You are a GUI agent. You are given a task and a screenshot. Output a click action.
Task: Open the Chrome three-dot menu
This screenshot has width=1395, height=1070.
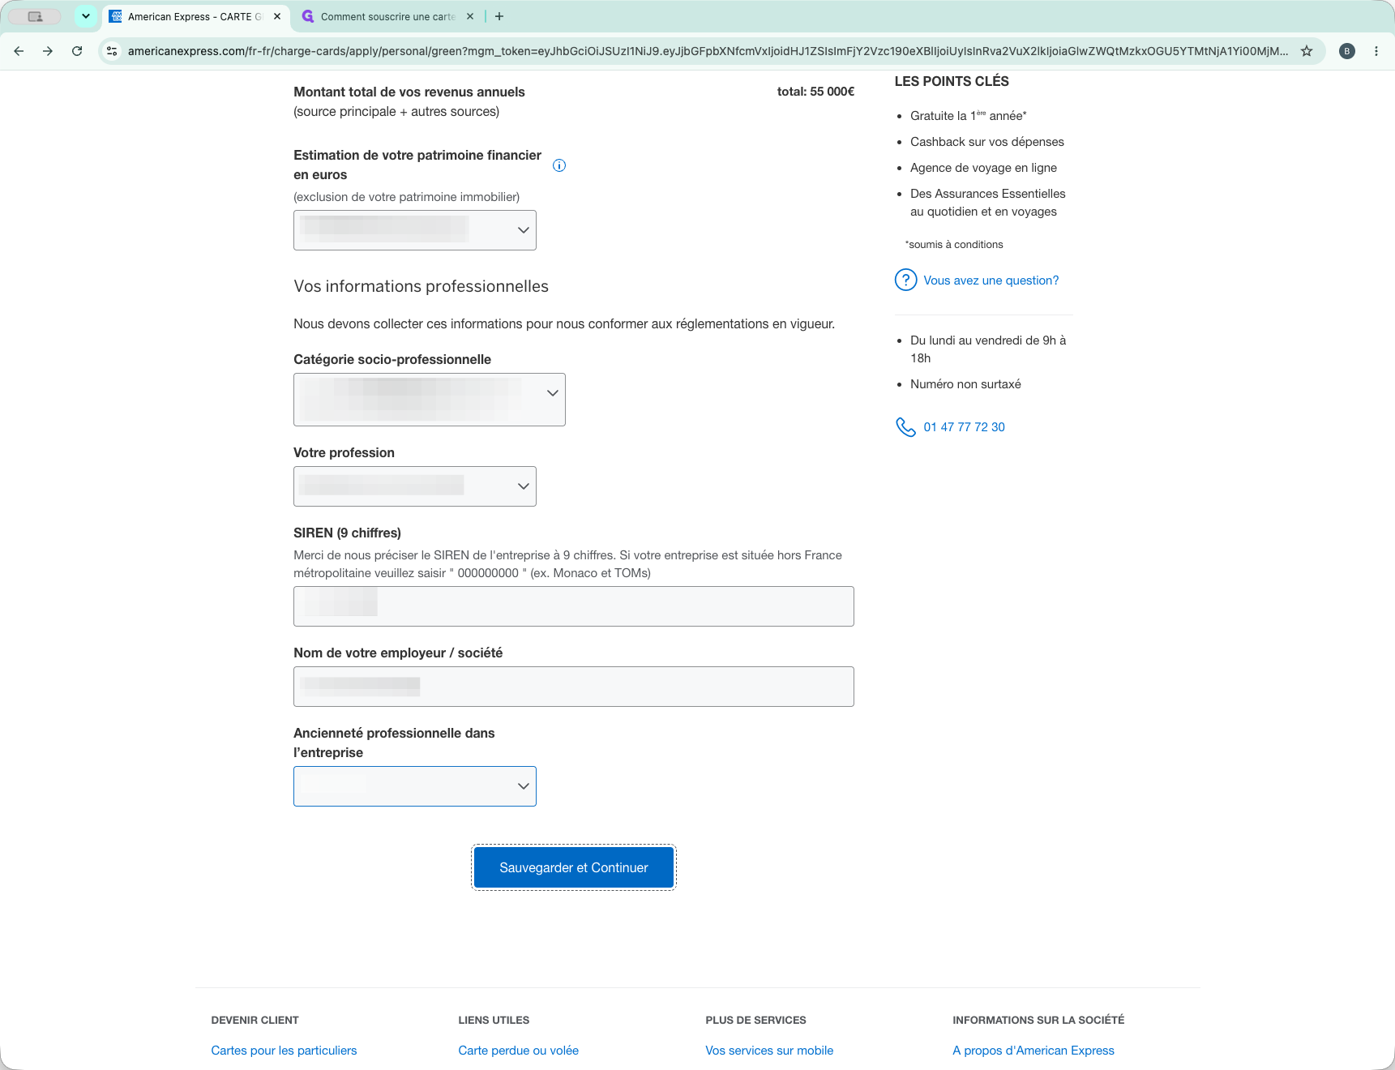click(1376, 51)
